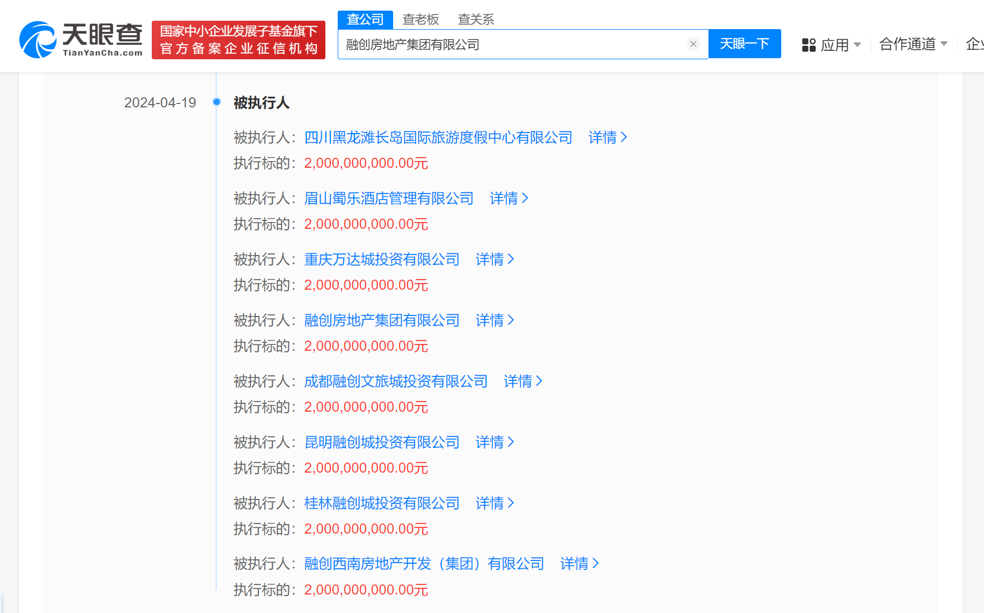This screenshot has width=984, height=613.
Task: Click the red official credit agency banner
Action: (x=239, y=40)
